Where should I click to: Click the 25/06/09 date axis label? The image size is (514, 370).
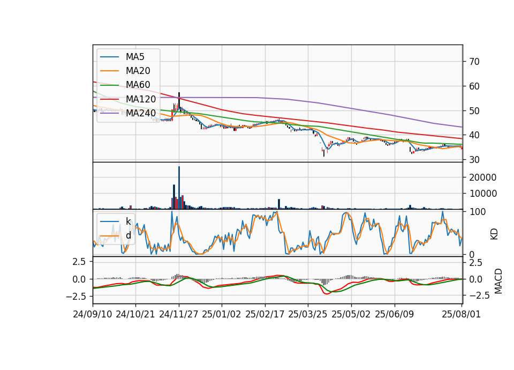[x=395, y=314]
